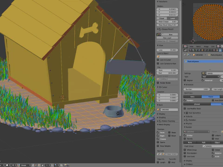Collapse the View panel
Viewport: 223px width, 167px height.
coord(158,45)
